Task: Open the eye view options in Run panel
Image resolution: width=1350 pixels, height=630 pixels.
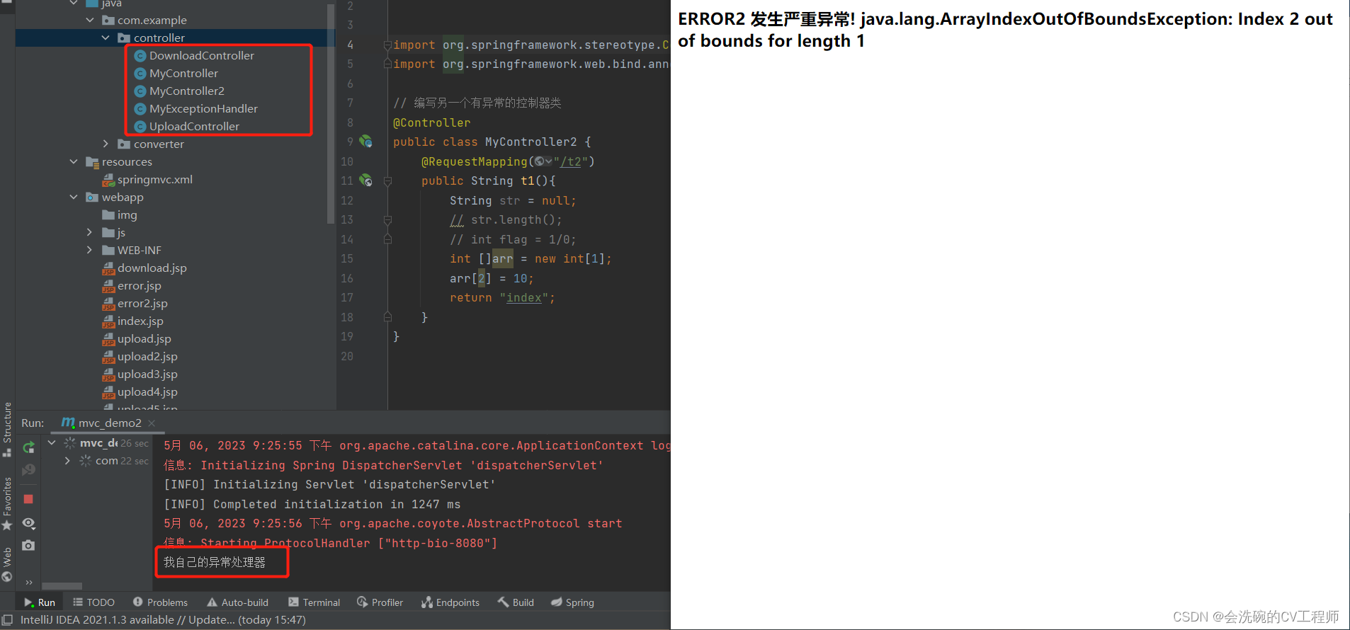Action: point(28,523)
